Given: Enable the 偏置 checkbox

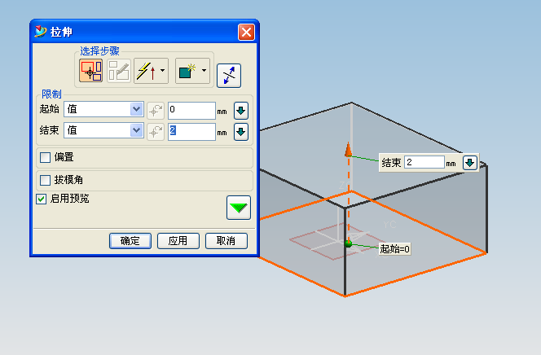Looking at the screenshot, I should (x=45, y=157).
